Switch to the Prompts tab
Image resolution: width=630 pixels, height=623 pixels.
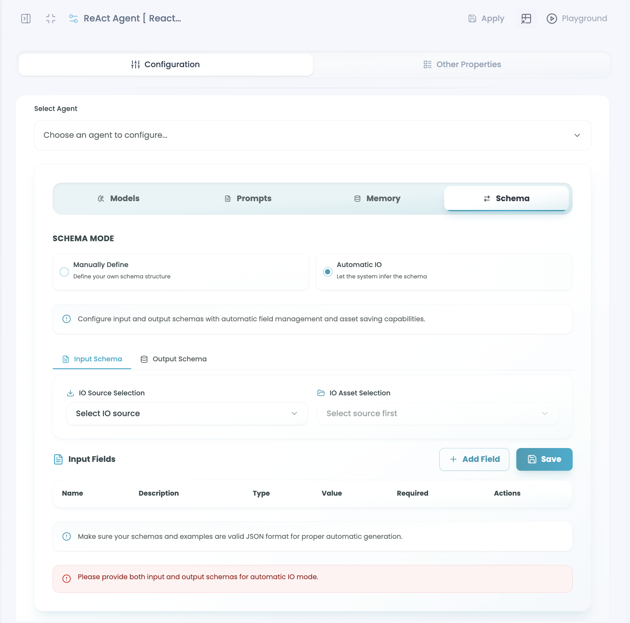point(248,198)
